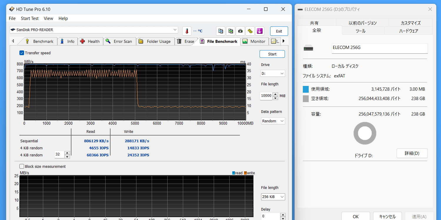Click the thermometer temperature icon
Screen dimensions: 441x220
coord(187,31)
